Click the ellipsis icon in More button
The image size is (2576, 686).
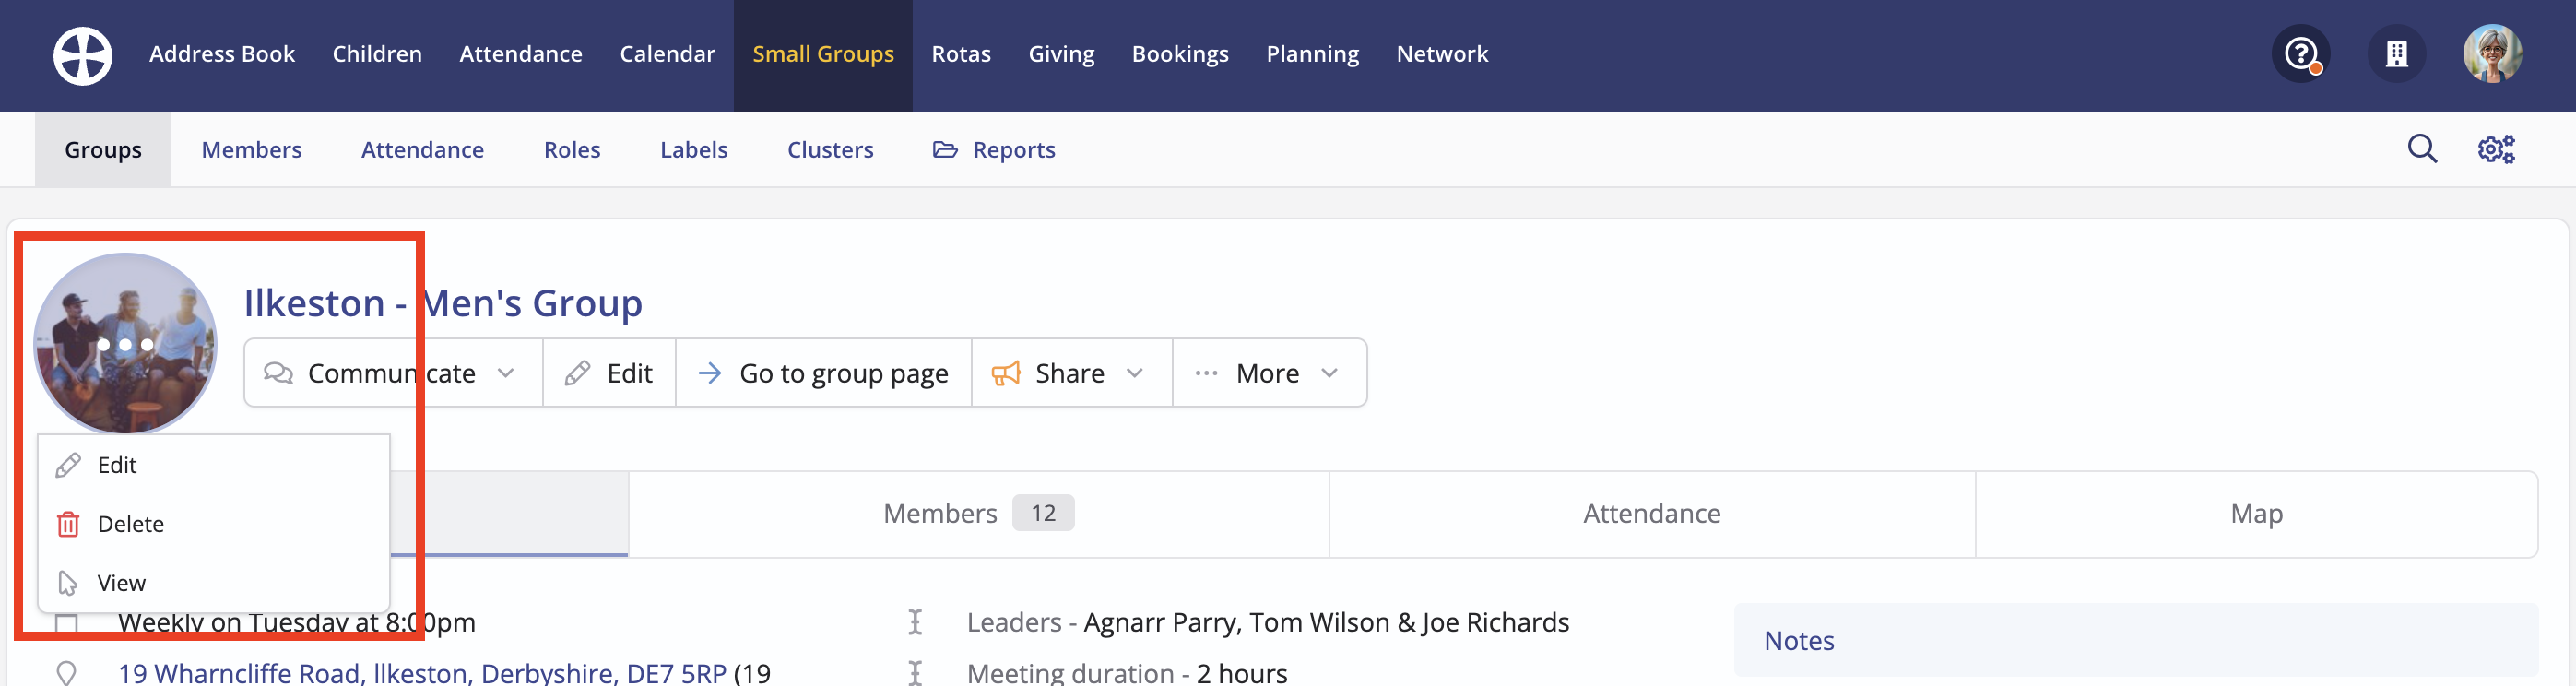[x=1206, y=373]
